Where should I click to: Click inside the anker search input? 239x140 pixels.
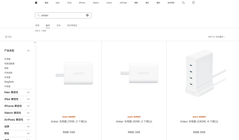pos(61,15)
